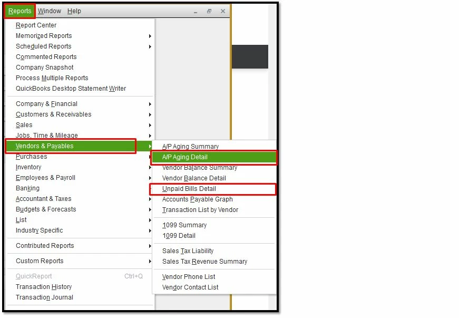Expand arrow beside Employees & Payroll

point(150,178)
